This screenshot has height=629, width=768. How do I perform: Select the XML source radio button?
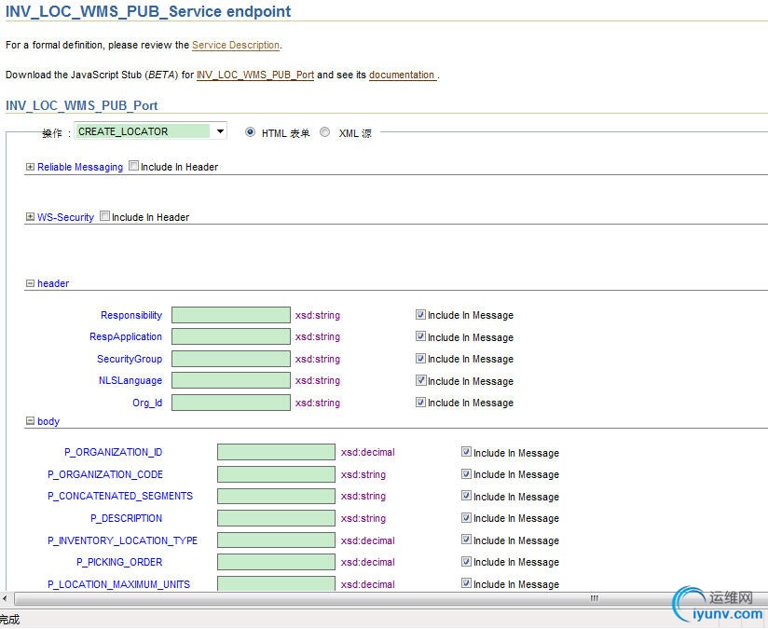(324, 132)
